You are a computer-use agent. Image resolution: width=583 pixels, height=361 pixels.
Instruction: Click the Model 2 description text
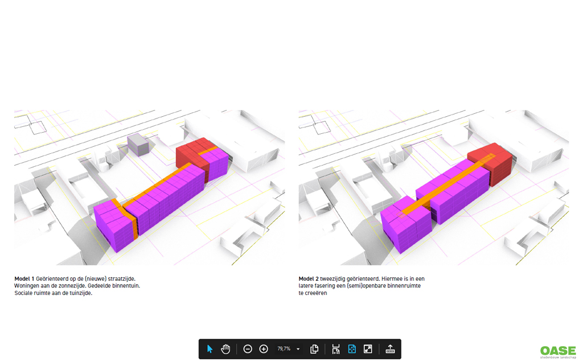[x=361, y=286]
